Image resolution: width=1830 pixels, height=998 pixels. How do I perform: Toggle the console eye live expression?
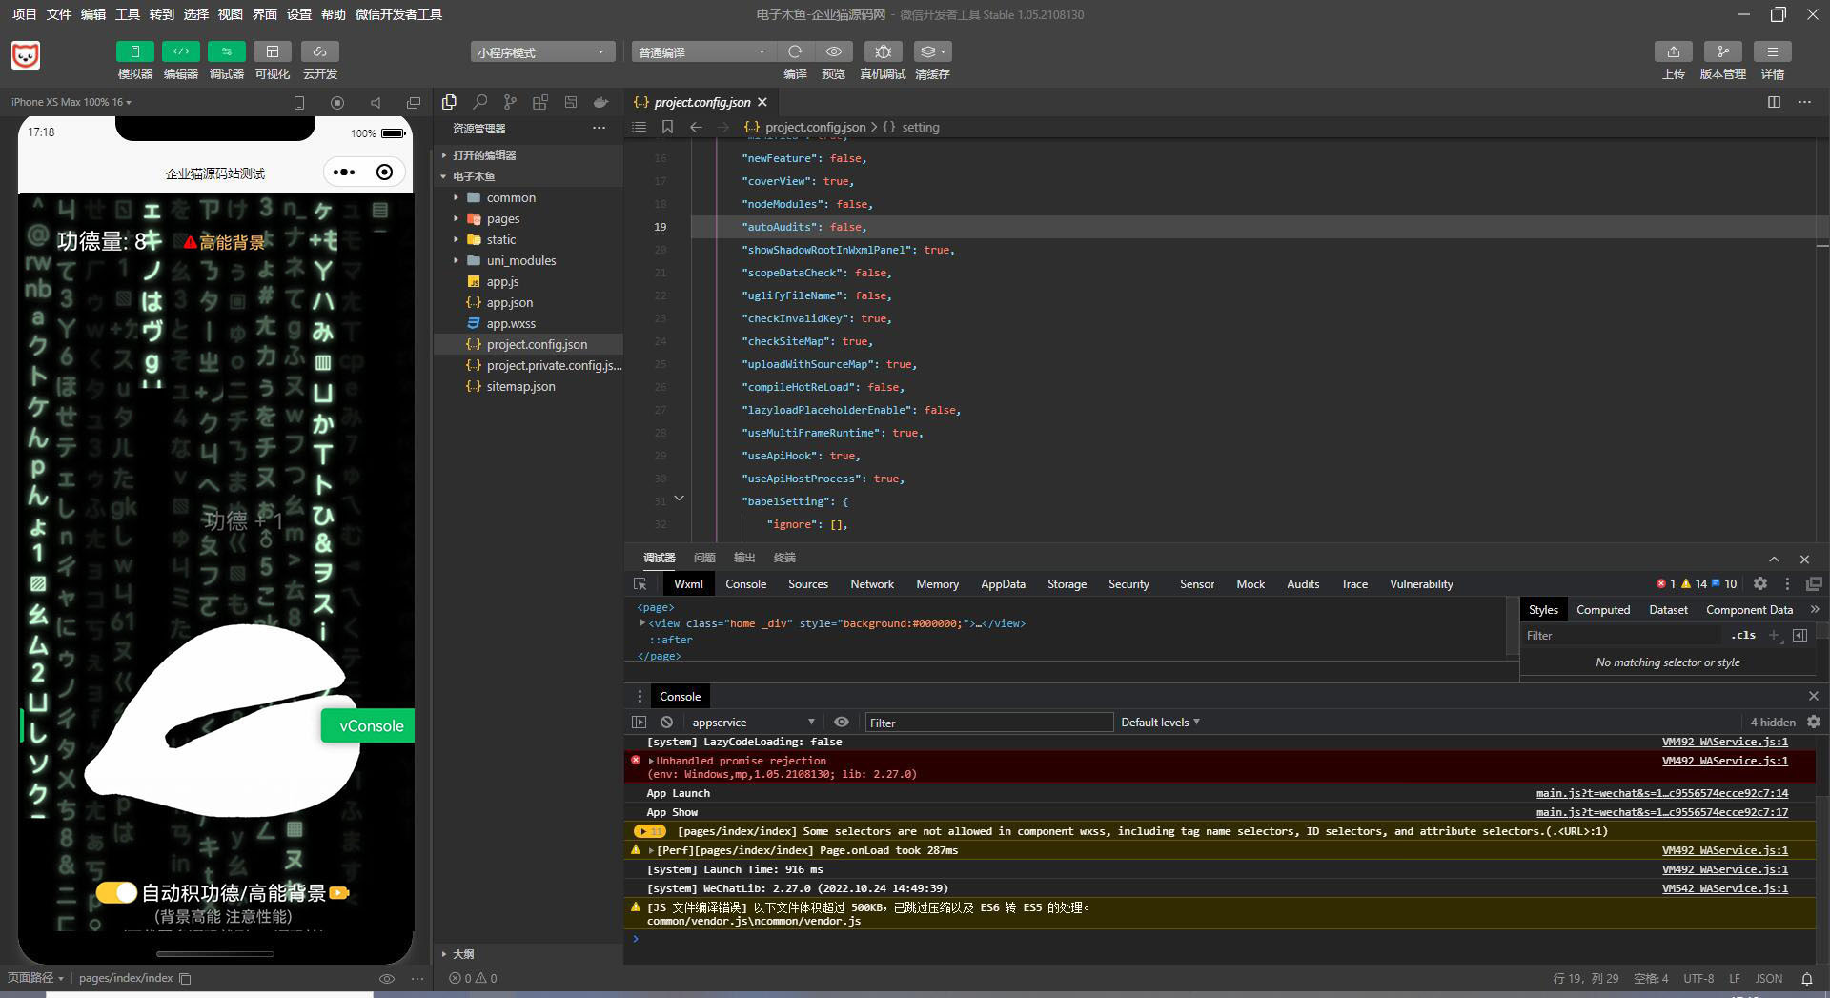click(x=841, y=723)
